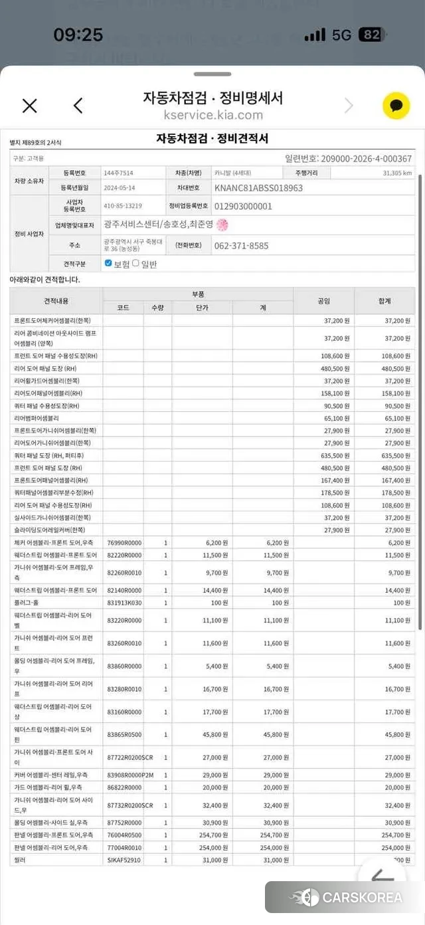Tap the sheet drag handle at top
425x925 pixels.
[212, 74]
